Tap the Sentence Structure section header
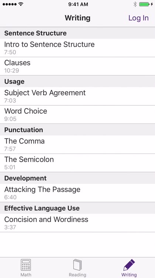 [x=77, y=33]
